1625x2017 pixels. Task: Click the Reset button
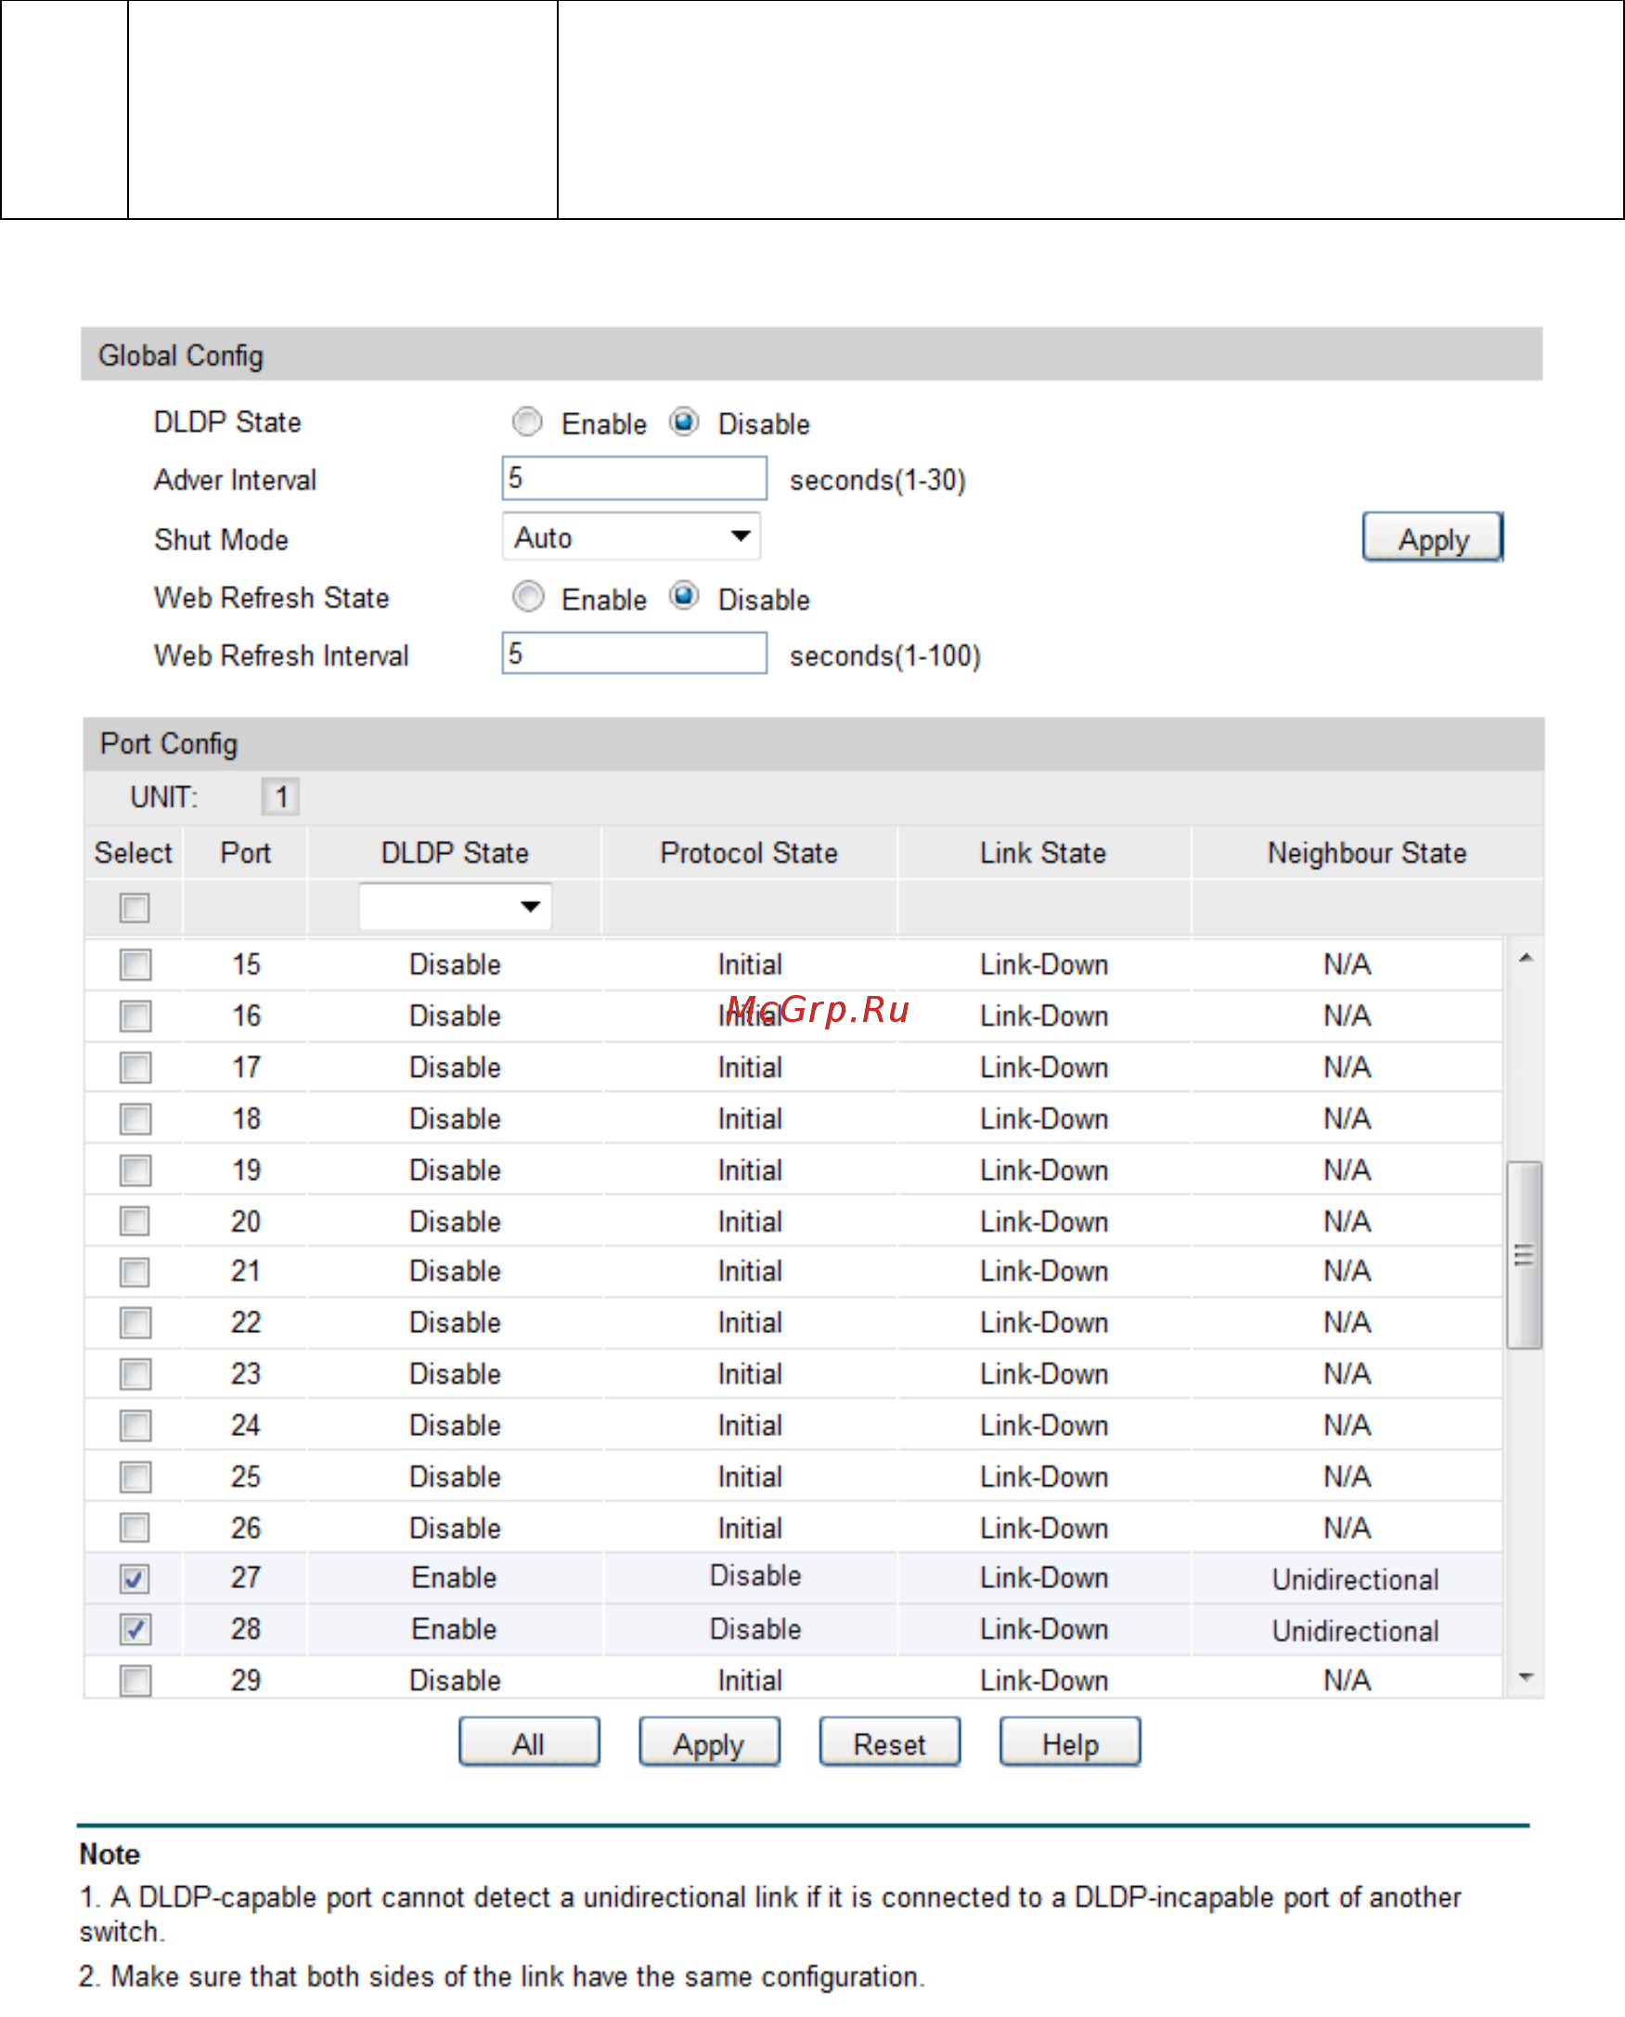(x=889, y=1743)
